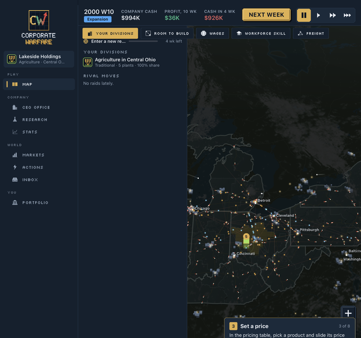361x338 pixels.
Task: Click the 'Set a price' tutorial card
Action: click(290, 328)
